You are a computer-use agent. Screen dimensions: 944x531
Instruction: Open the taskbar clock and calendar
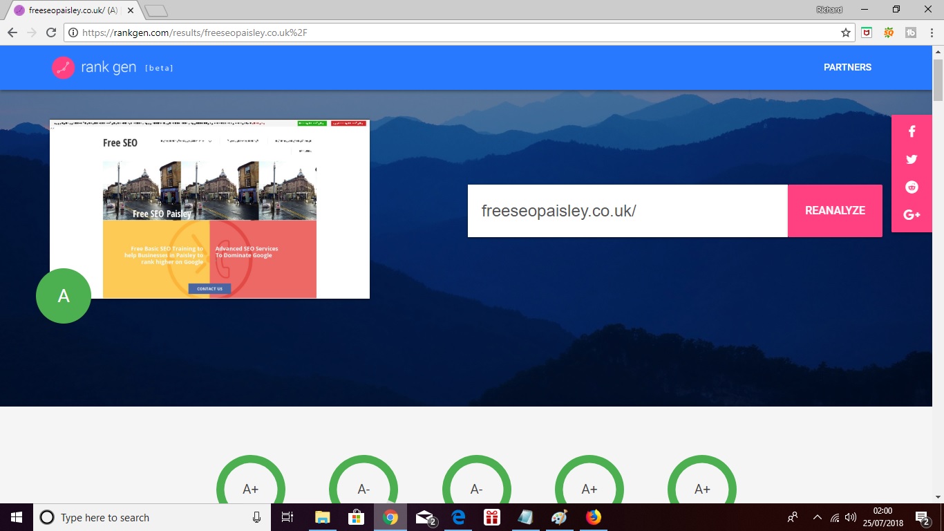pos(882,517)
